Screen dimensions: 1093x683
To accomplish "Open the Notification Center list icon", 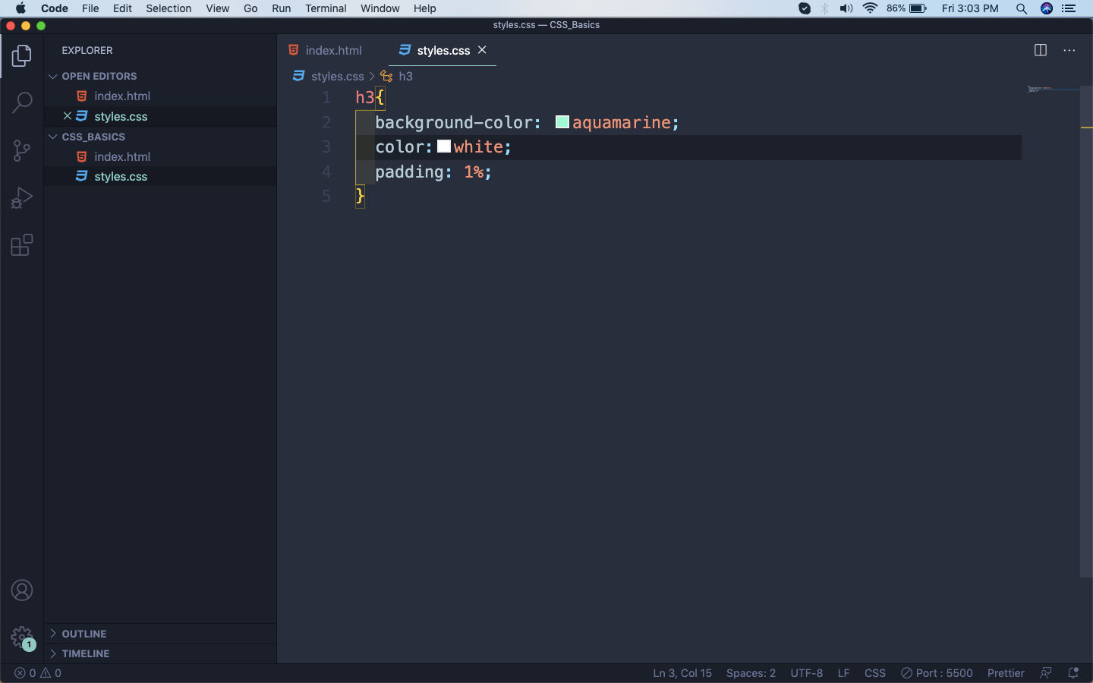I will pyautogui.click(x=1069, y=8).
